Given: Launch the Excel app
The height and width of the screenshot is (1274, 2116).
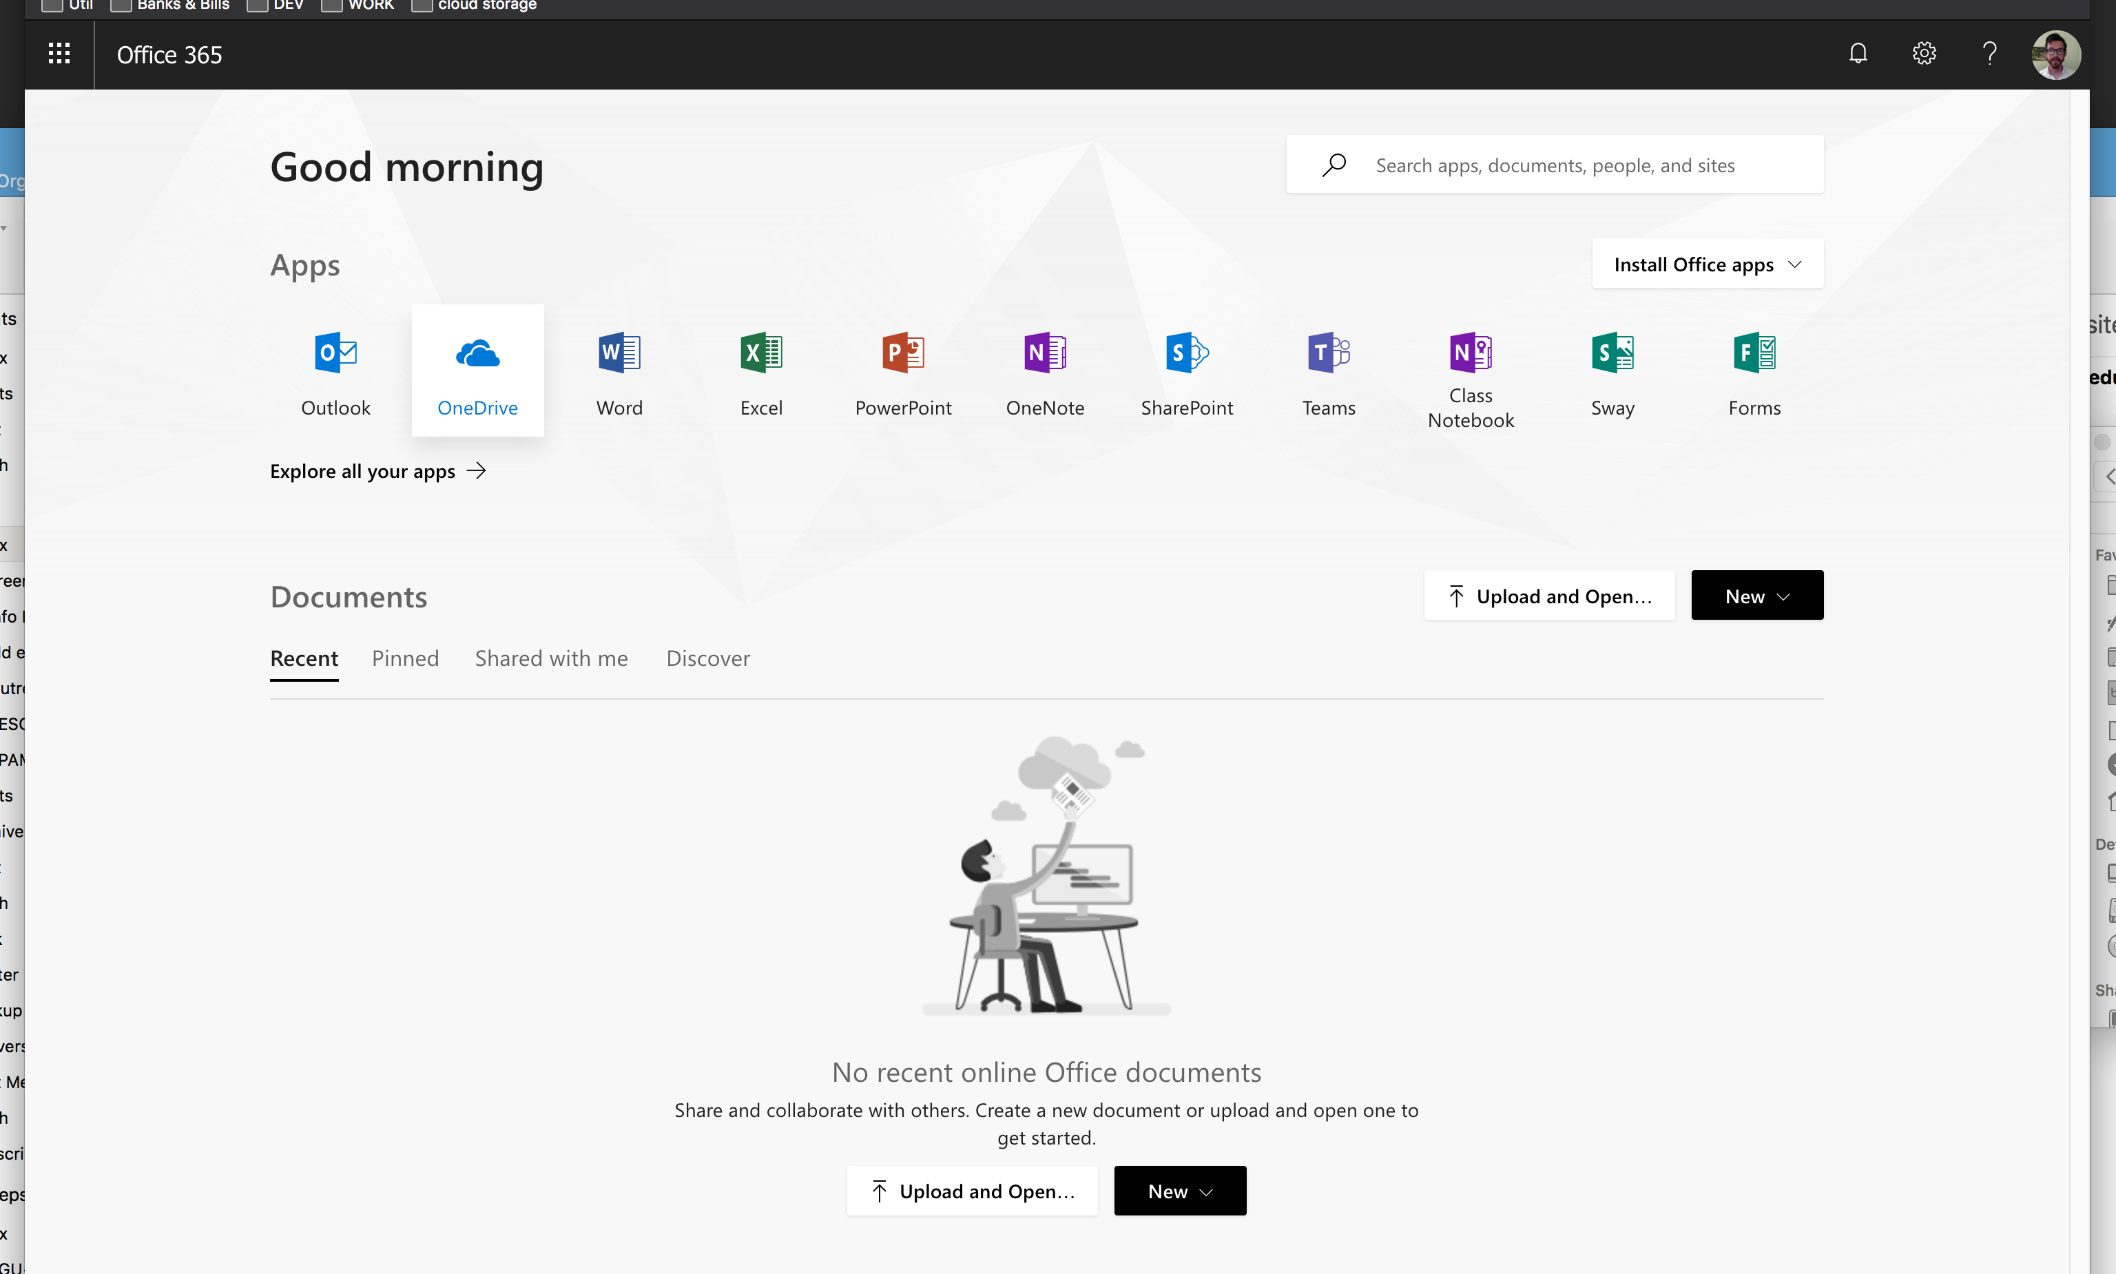Looking at the screenshot, I should tap(761, 371).
